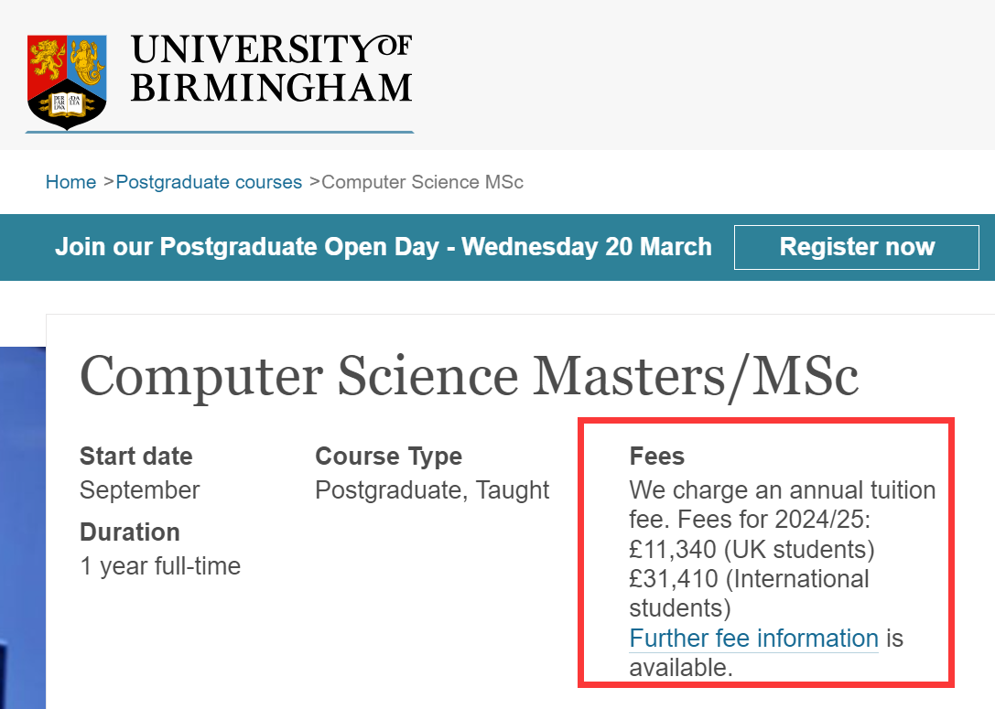Click the blue course image at left
Image resolution: width=995 pixels, height=709 pixels.
tap(23, 528)
